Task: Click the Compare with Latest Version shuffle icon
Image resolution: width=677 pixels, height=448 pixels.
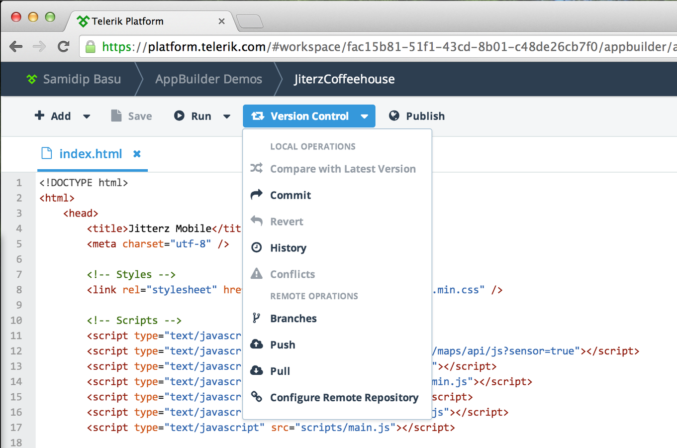Action: click(x=256, y=168)
